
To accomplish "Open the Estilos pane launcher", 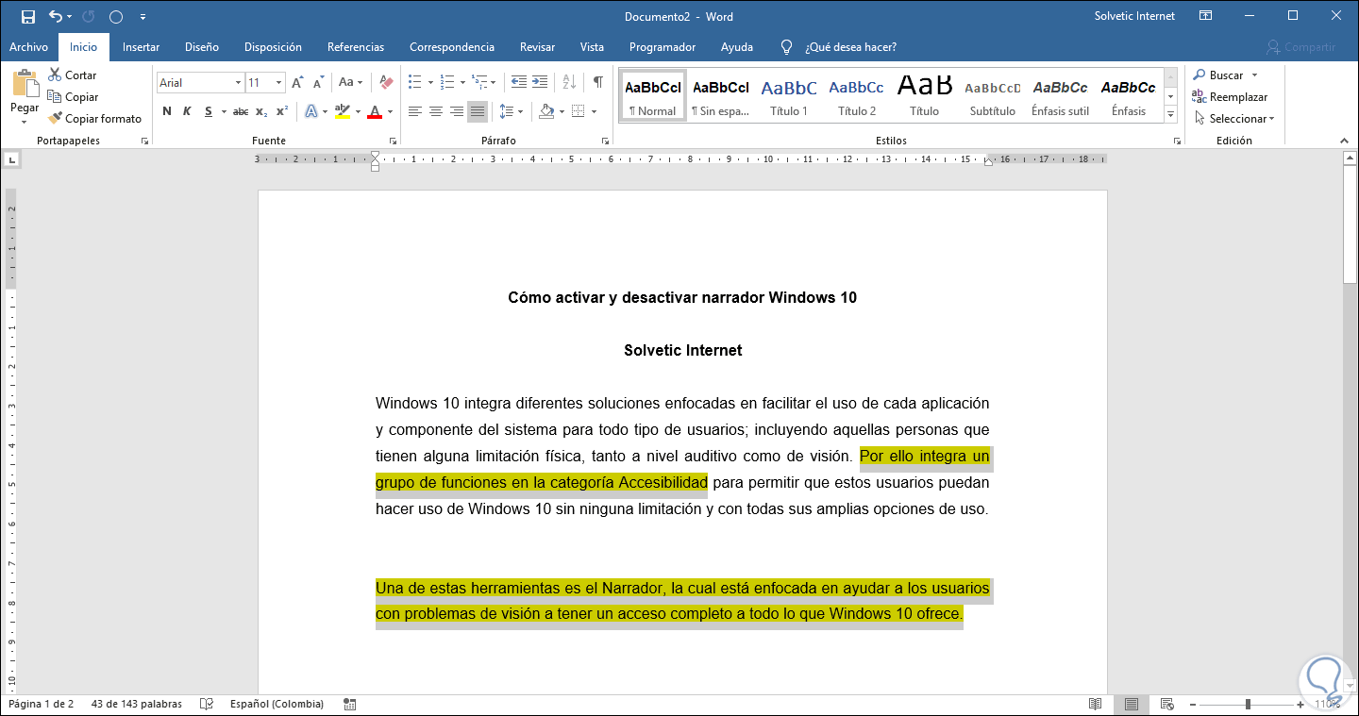I will tap(1177, 142).
